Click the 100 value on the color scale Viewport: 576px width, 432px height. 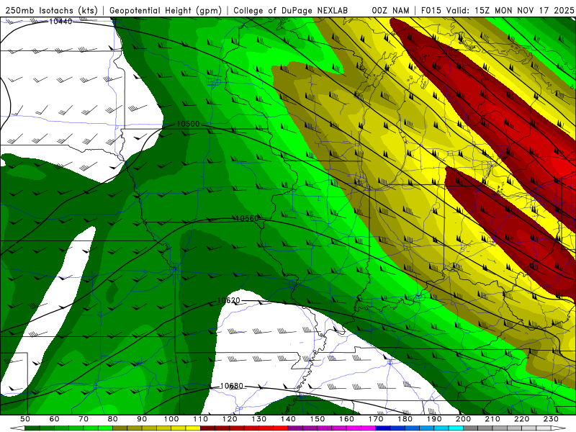pos(171,419)
